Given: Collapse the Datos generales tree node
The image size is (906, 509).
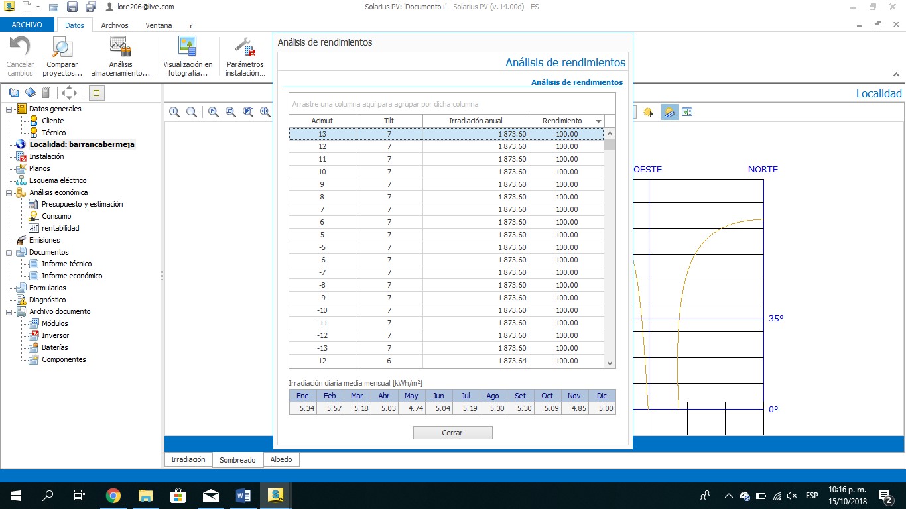Looking at the screenshot, I should pos(9,109).
